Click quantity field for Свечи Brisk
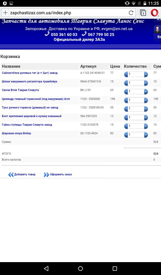This screenshot has height=275, width=161. tap(136, 92)
